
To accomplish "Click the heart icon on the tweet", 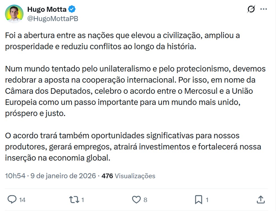I will (x=137, y=200).
